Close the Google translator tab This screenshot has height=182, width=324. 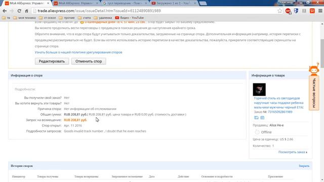coord(146,4)
